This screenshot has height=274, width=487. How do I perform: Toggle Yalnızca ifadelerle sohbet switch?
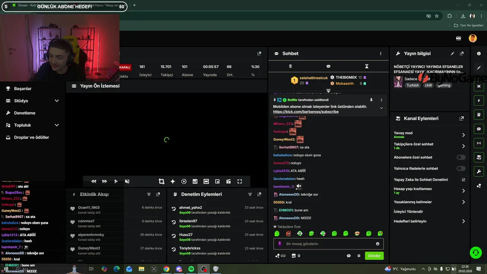point(461,168)
